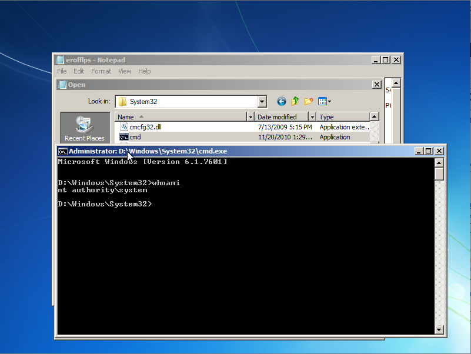This screenshot has width=471, height=354.
Task: Open the Edit menu in Notepad
Action: click(x=79, y=71)
